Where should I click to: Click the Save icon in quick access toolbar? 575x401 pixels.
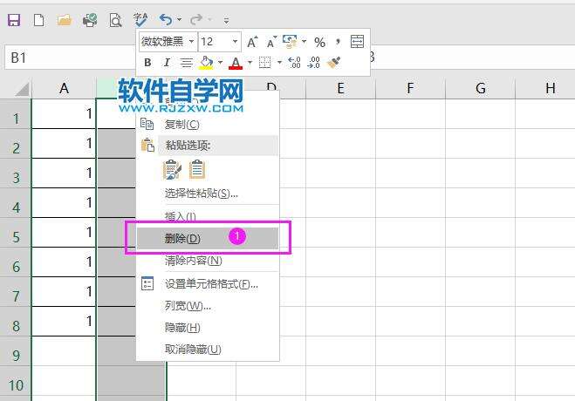tap(14, 20)
